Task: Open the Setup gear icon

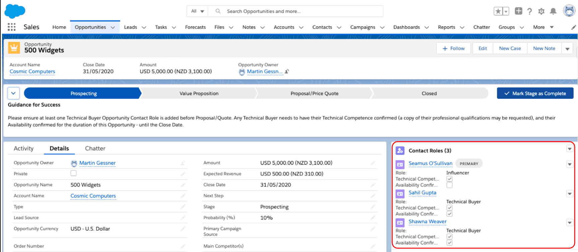Action: pyautogui.click(x=541, y=11)
